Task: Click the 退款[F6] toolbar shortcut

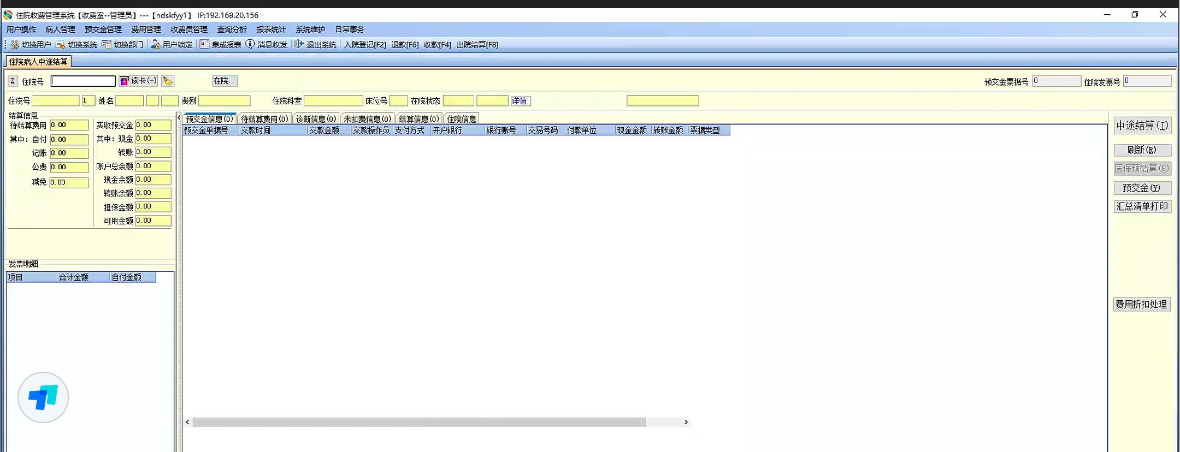Action: pos(405,45)
